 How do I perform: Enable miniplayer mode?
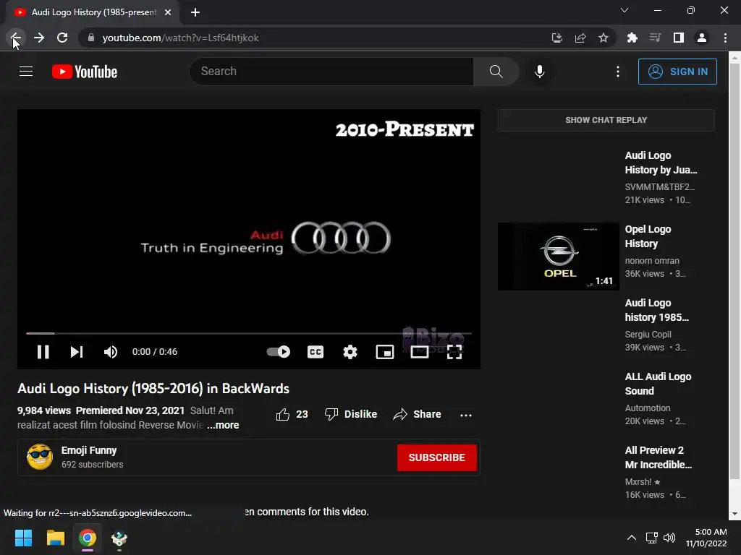pos(385,352)
